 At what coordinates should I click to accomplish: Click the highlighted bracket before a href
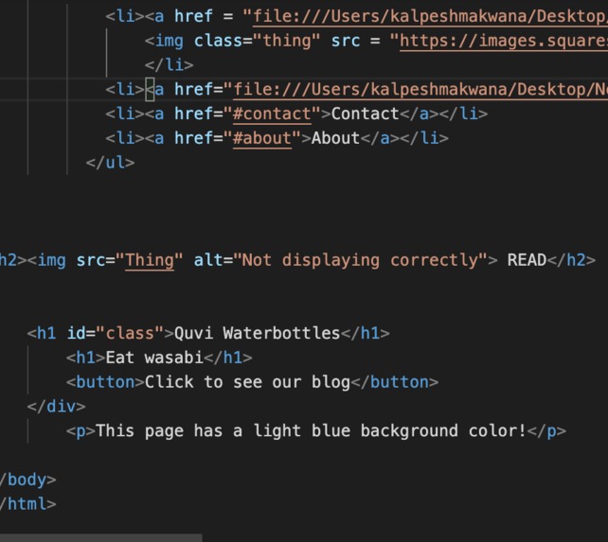pos(150,90)
